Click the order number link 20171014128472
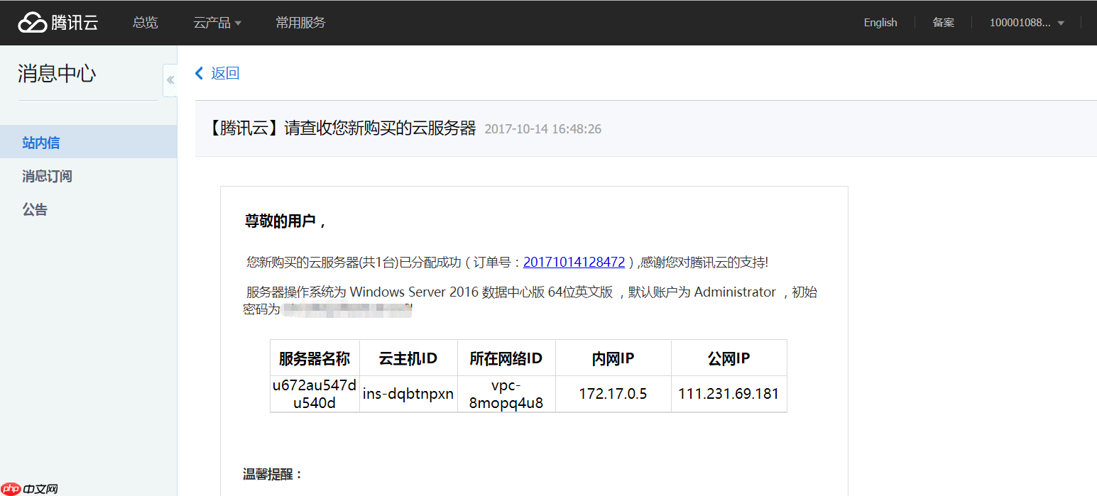The height and width of the screenshot is (496, 1097). pos(574,262)
